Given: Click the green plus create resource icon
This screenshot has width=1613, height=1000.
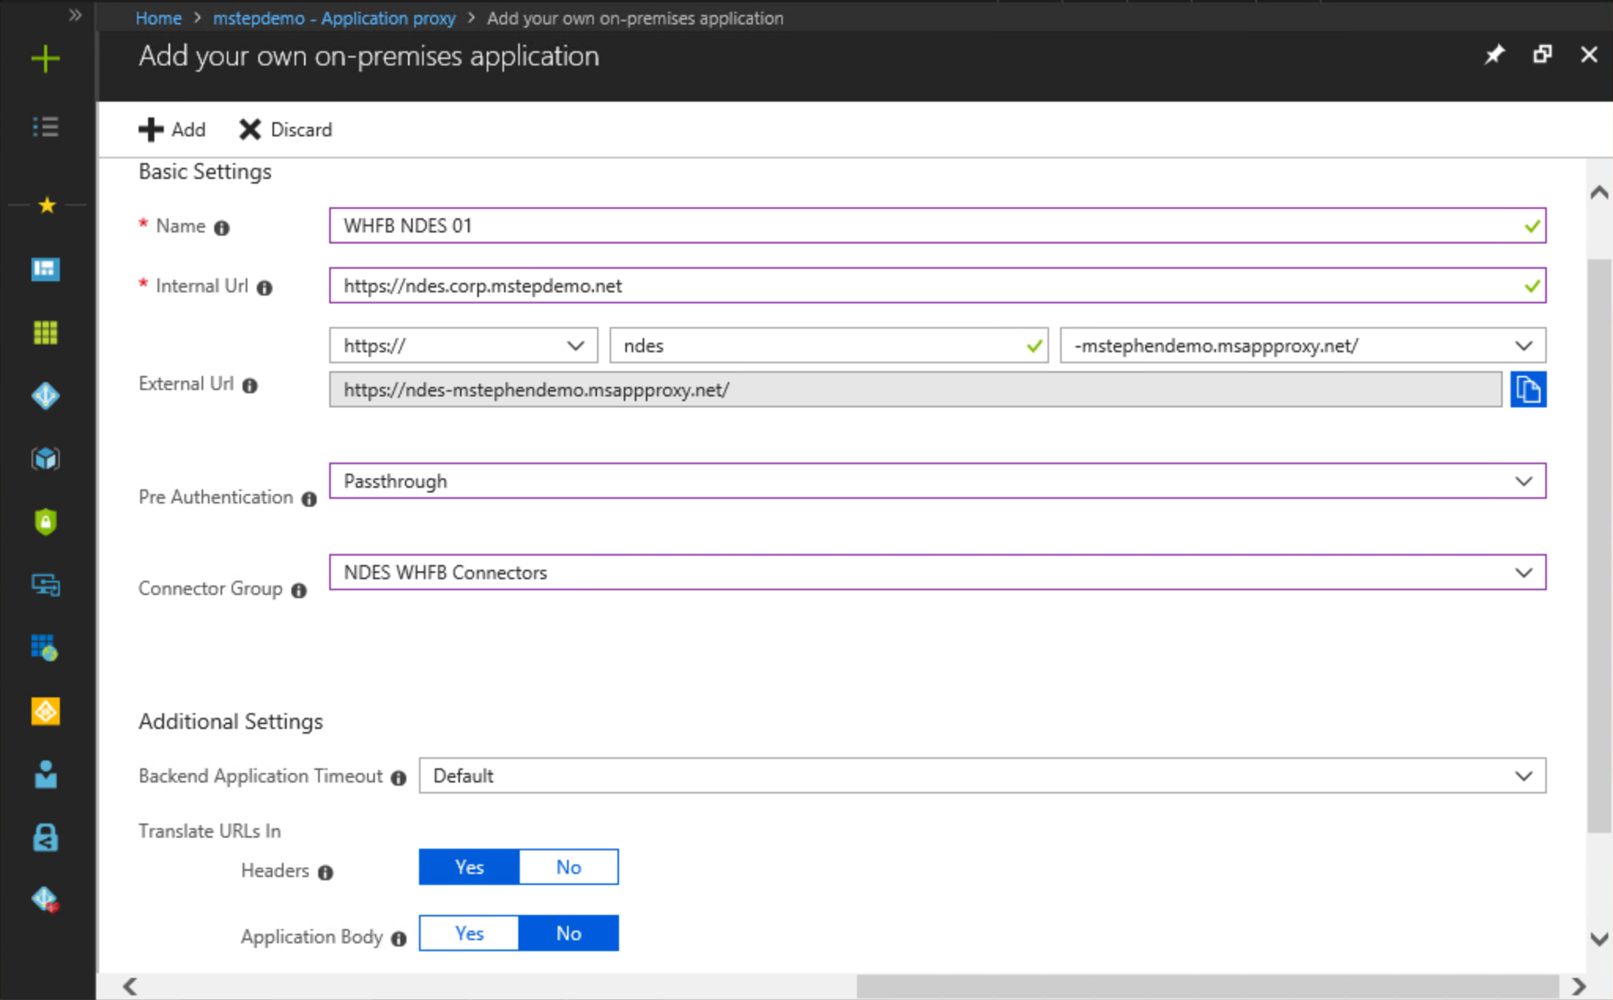Looking at the screenshot, I should pyautogui.click(x=46, y=58).
